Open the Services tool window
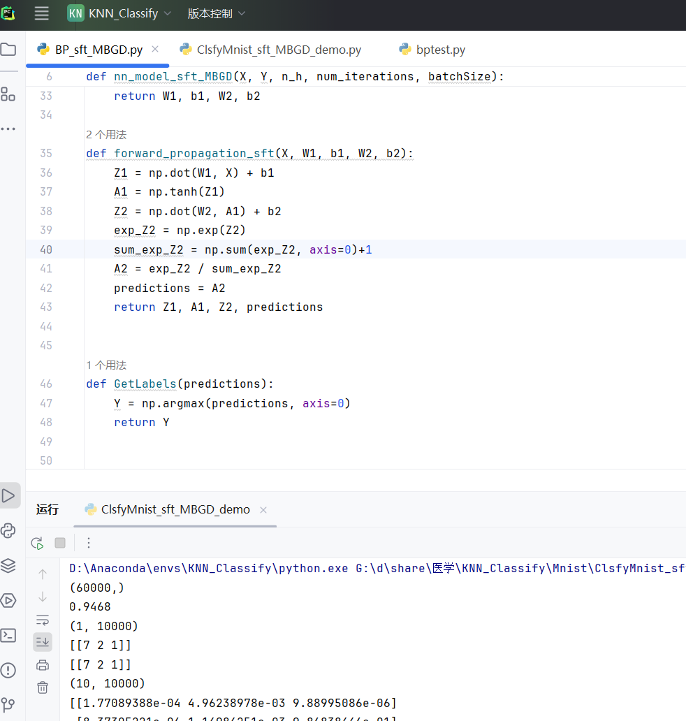Image resolution: width=686 pixels, height=721 pixels. 8,600
